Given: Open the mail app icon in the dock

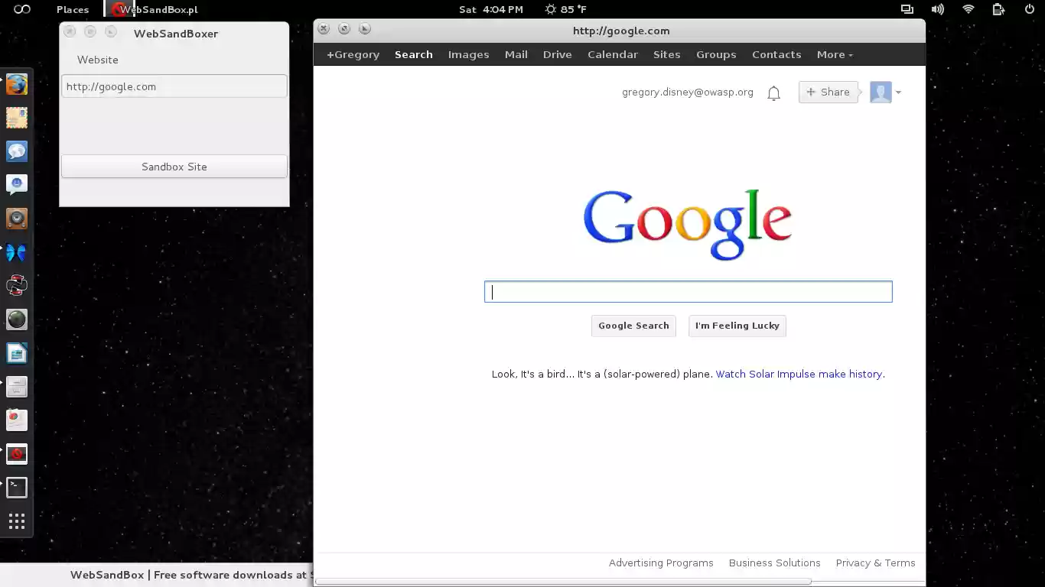Looking at the screenshot, I should (x=17, y=118).
